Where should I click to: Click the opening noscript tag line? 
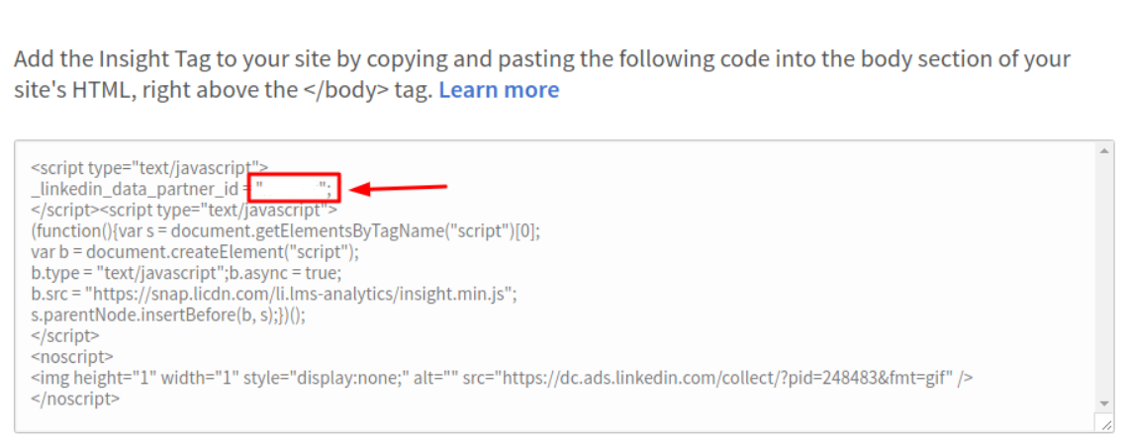pos(71,357)
